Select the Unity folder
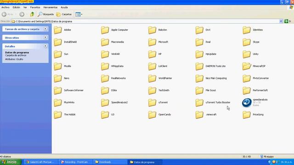 [x=250, y=54]
